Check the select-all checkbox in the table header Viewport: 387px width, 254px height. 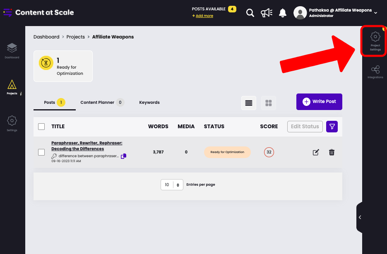coord(41,127)
